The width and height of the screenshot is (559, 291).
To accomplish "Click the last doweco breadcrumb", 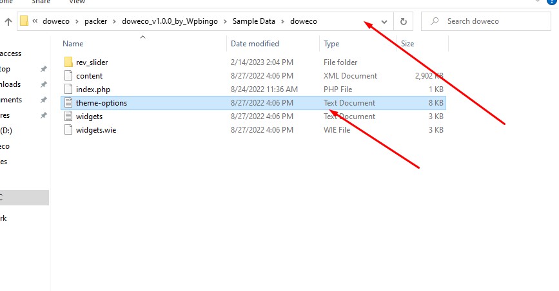I will pos(304,21).
